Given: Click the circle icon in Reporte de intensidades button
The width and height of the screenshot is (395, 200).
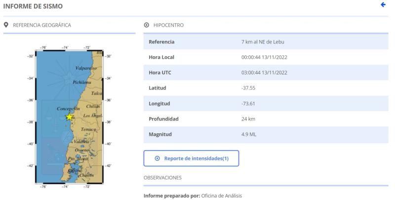Looking at the screenshot, I should (157, 159).
